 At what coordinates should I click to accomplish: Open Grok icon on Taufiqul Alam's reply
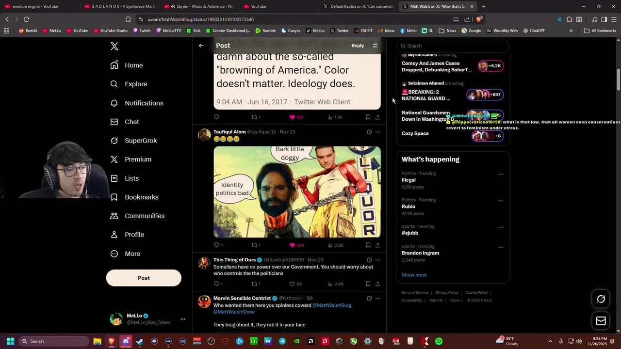(x=369, y=132)
